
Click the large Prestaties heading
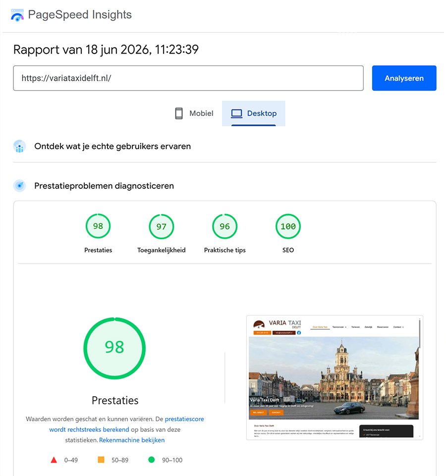coord(115,400)
